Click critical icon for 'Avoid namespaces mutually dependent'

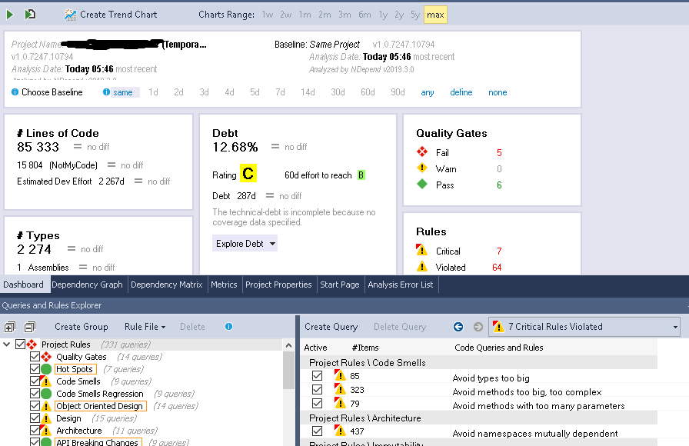pos(340,431)
